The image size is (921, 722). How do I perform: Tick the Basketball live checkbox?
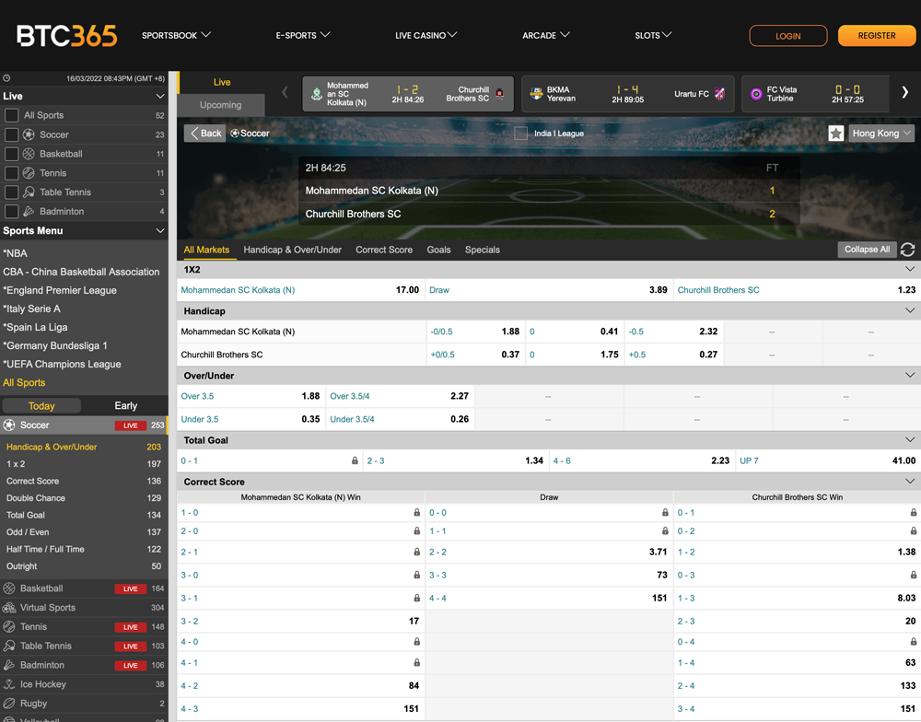click(x=11, y=154)
